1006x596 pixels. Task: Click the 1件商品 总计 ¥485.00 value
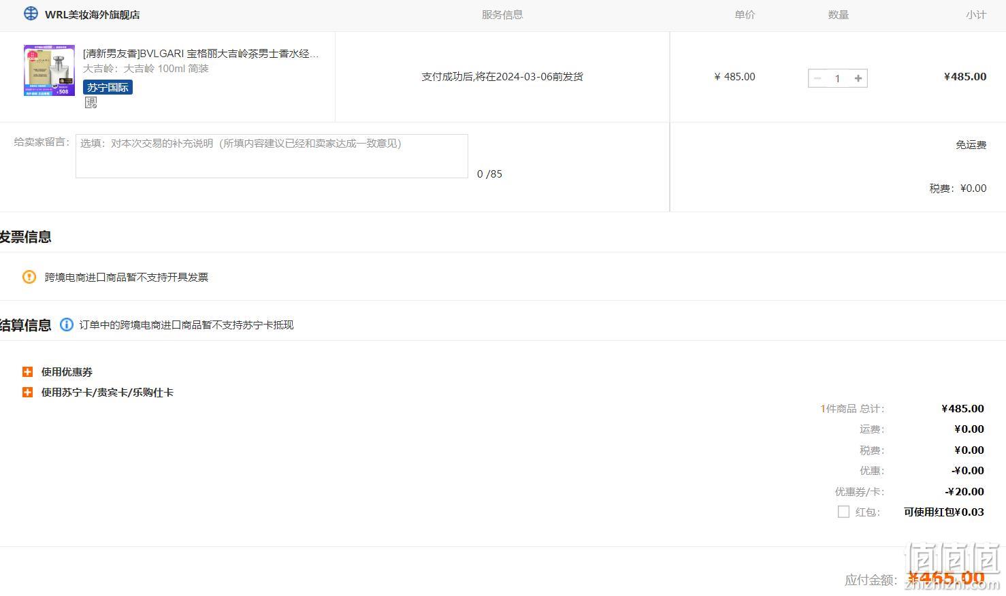click(x=962, y=408)
